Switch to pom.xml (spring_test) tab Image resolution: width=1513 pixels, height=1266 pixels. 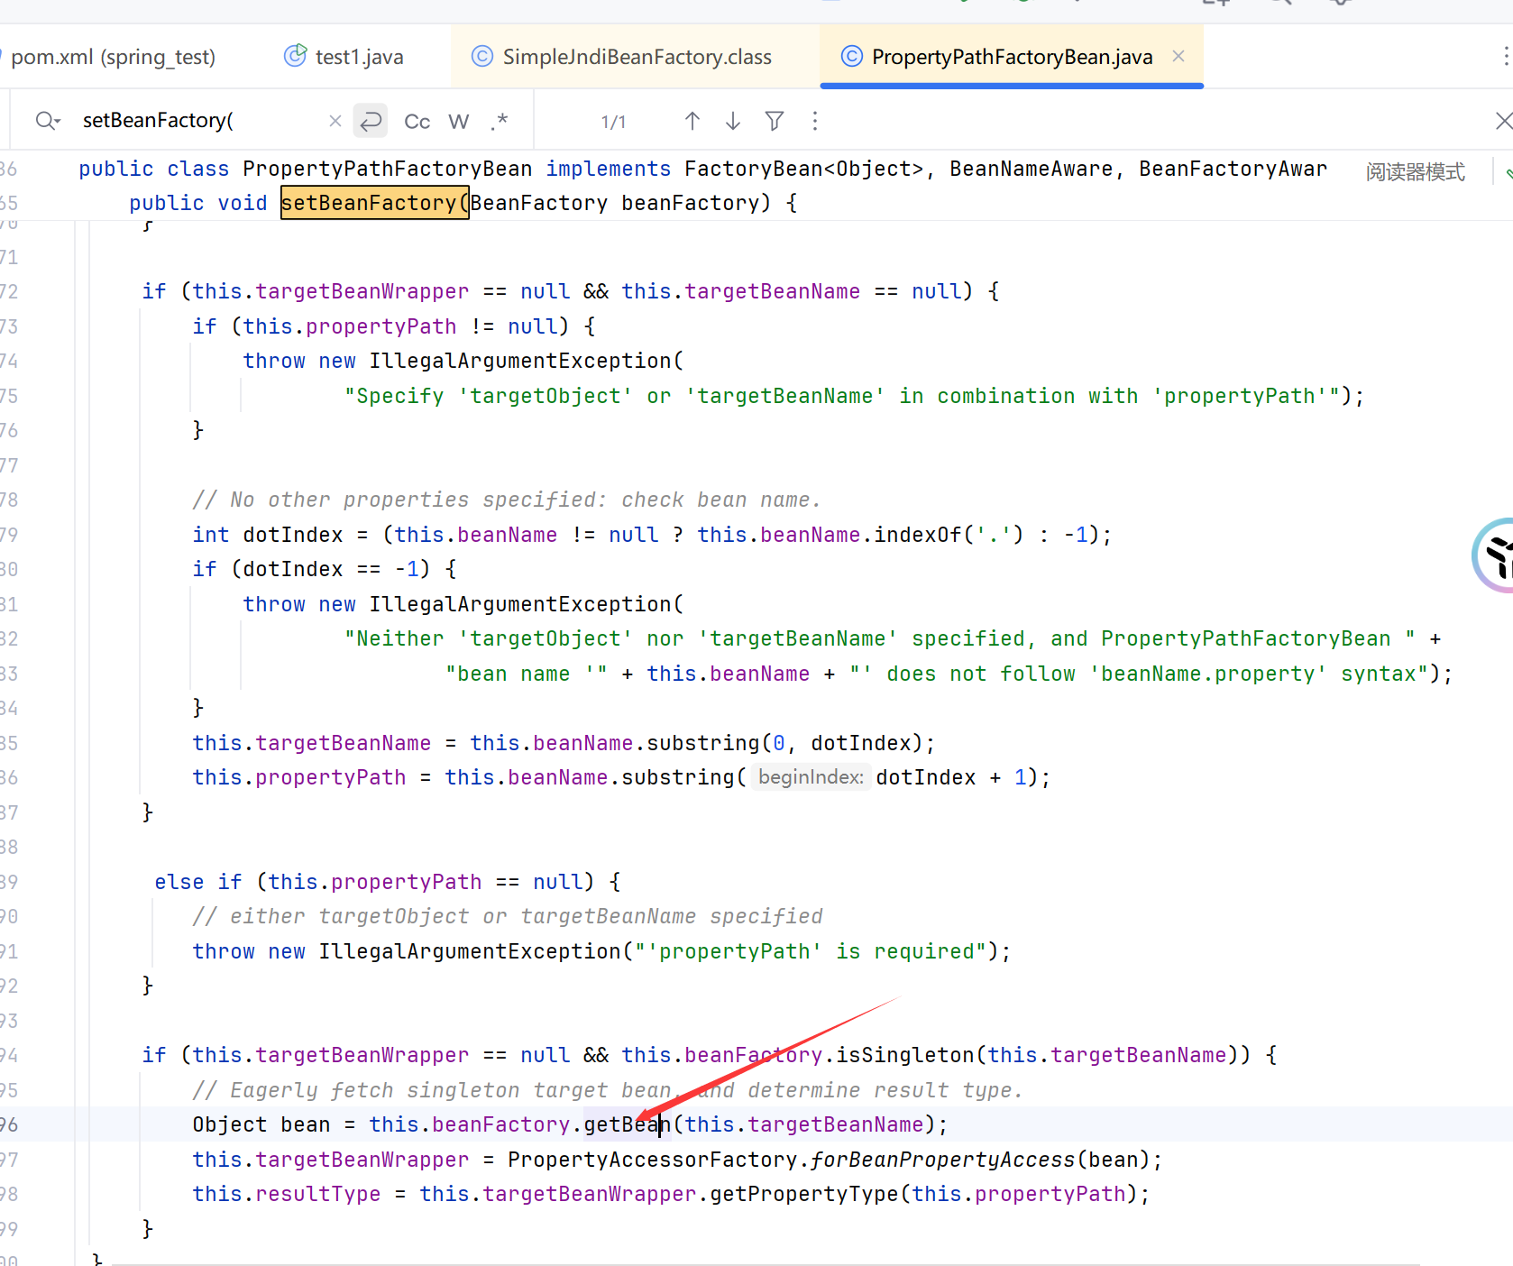tap(113, 57)
